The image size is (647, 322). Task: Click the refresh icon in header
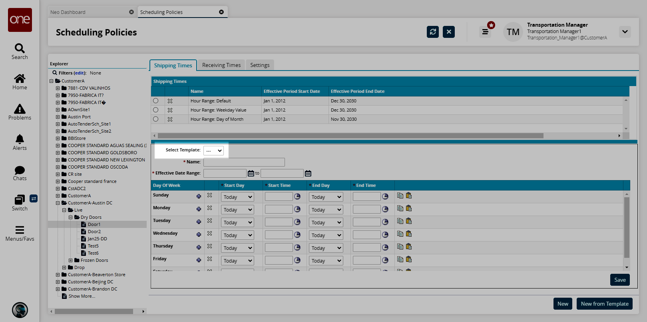pyautogui.click(x=433, y=32)
